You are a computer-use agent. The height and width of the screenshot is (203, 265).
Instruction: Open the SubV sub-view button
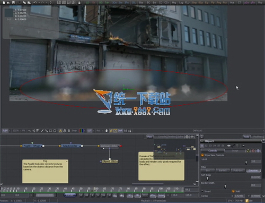5,131
